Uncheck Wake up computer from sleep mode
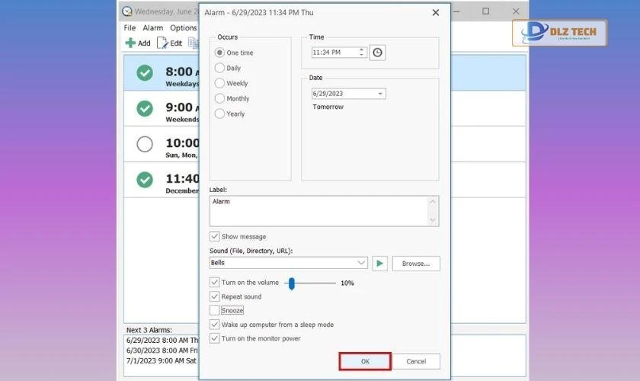The image size is (640, 381). click(x=214, y=325)
